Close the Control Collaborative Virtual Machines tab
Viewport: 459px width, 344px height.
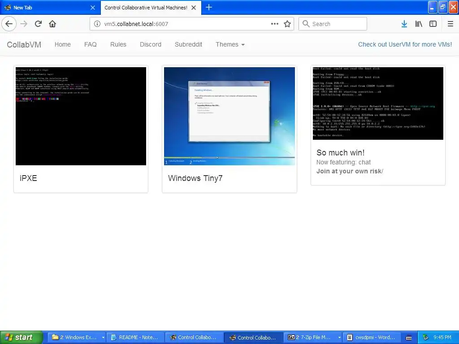tap(194, 8)
